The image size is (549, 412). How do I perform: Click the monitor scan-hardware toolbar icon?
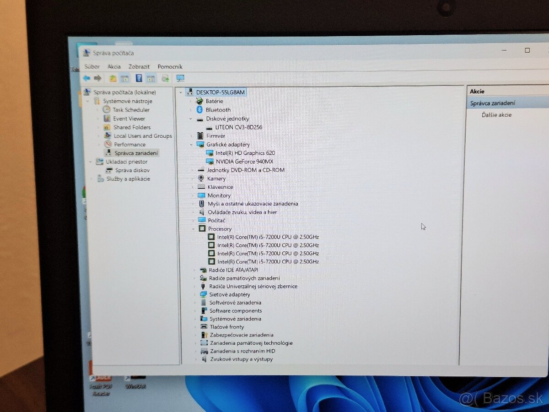[180, 78]
